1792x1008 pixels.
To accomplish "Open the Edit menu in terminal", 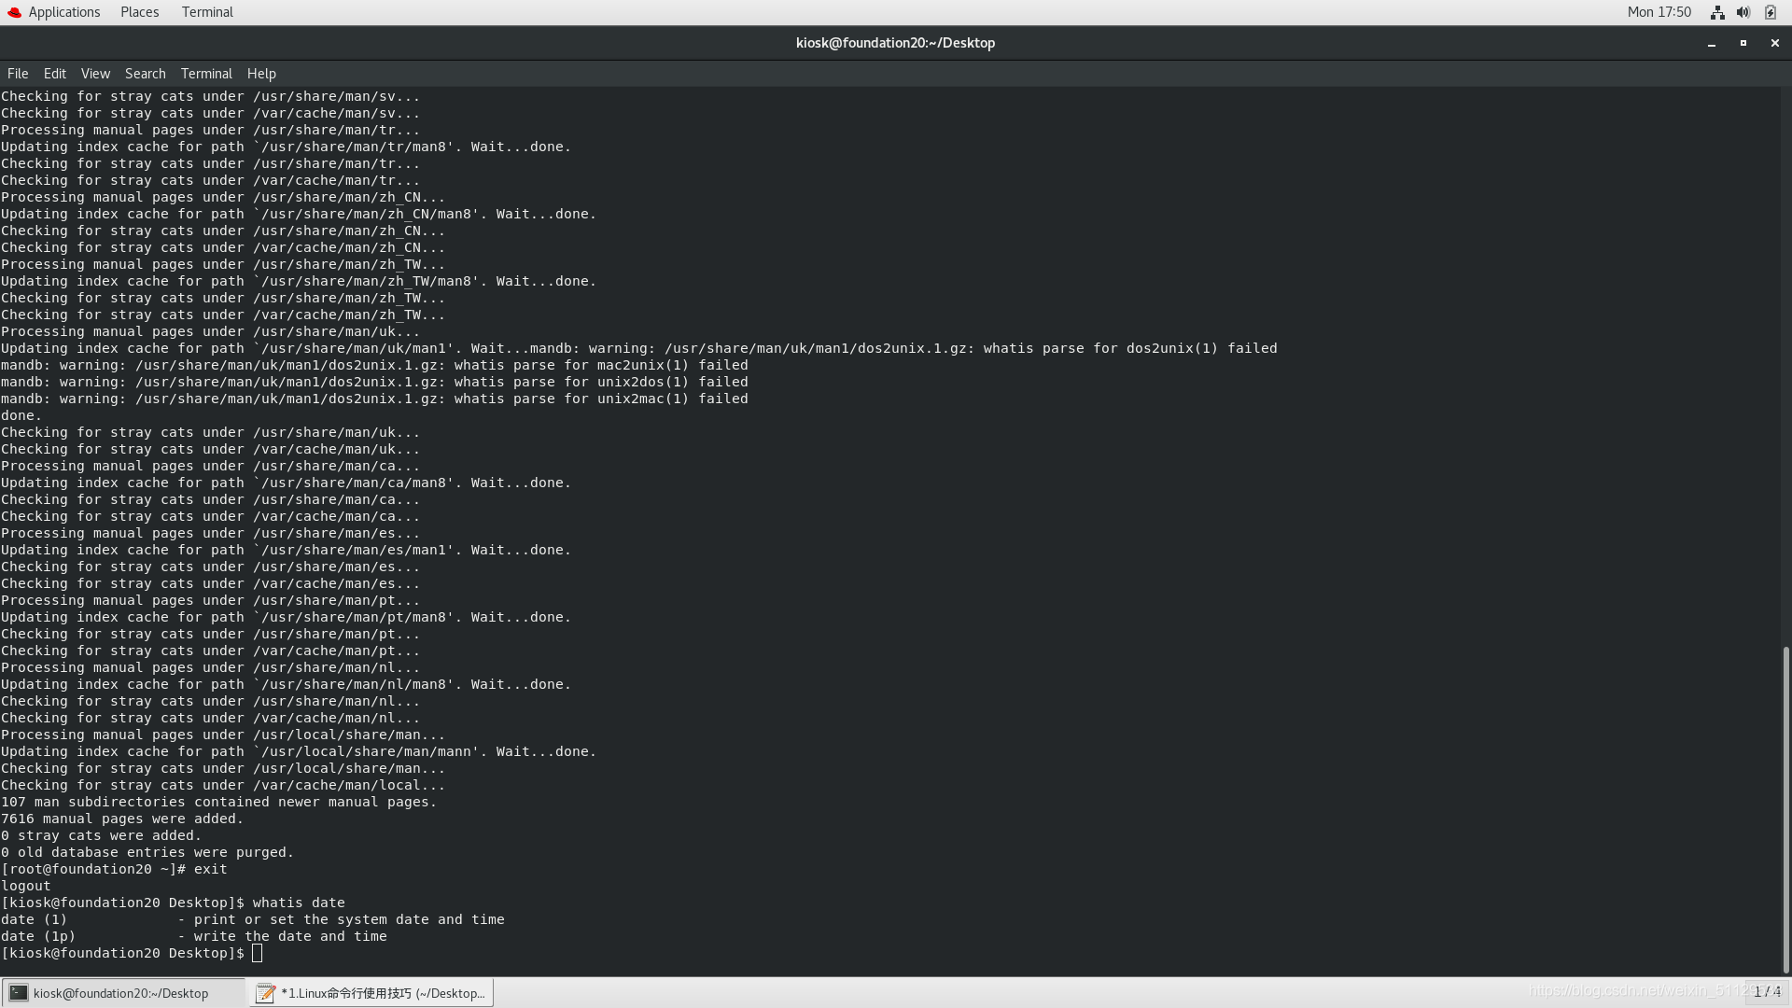I will coord(54,73).
